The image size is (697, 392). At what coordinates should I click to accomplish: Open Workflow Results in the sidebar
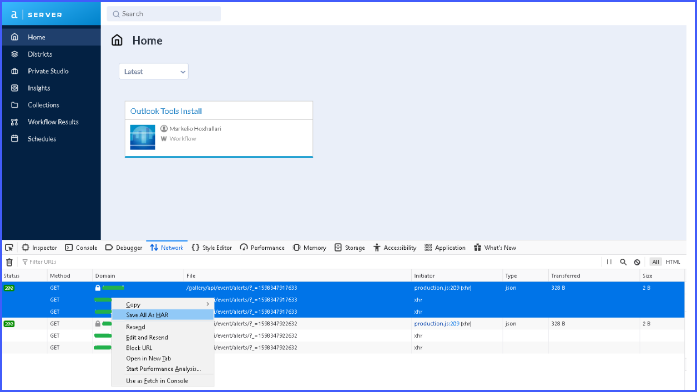[x=51, y=122]
